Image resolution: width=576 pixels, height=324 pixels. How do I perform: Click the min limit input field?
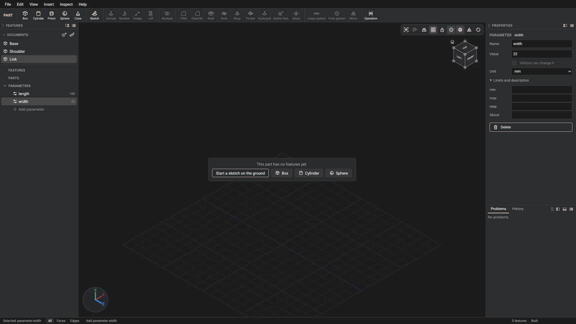(542, 90)
